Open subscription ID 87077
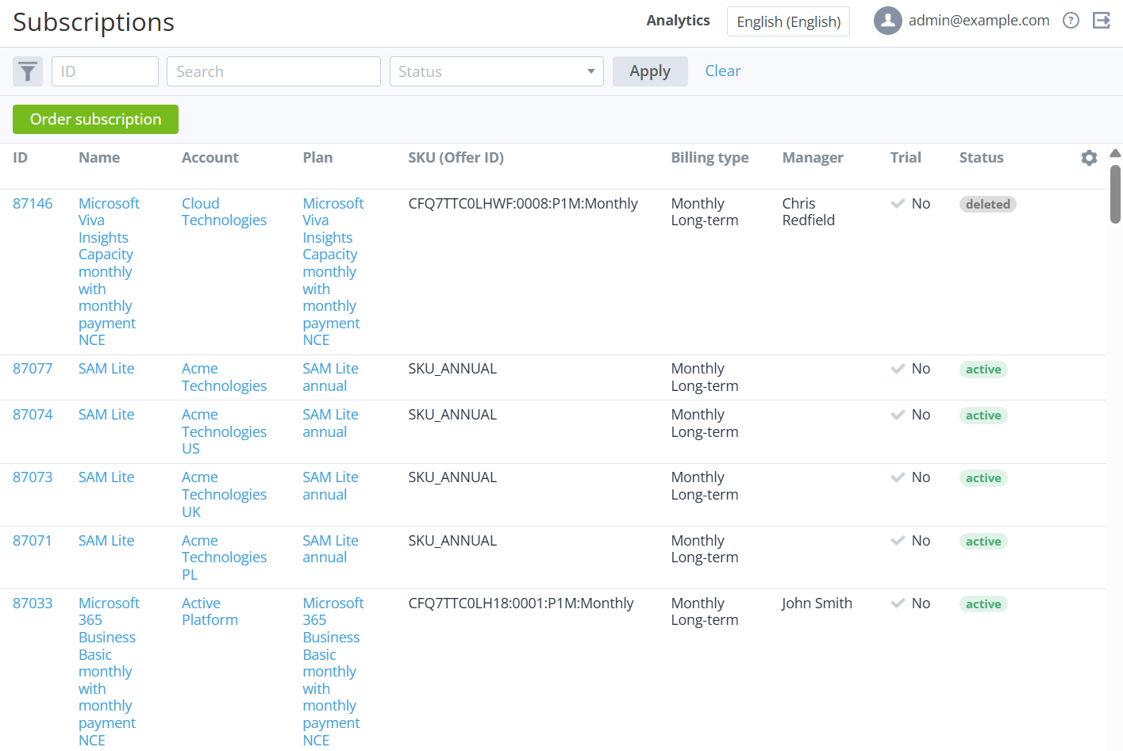Screen dimensions: 1123x751 [x=33, y=369]
